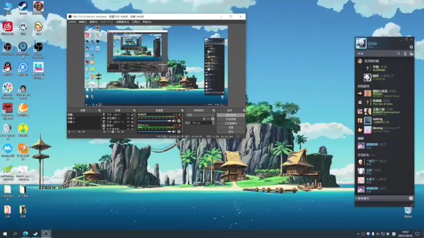Click the transition duration 300 ms field
424x238 pixels.
[x=201, y=123]
